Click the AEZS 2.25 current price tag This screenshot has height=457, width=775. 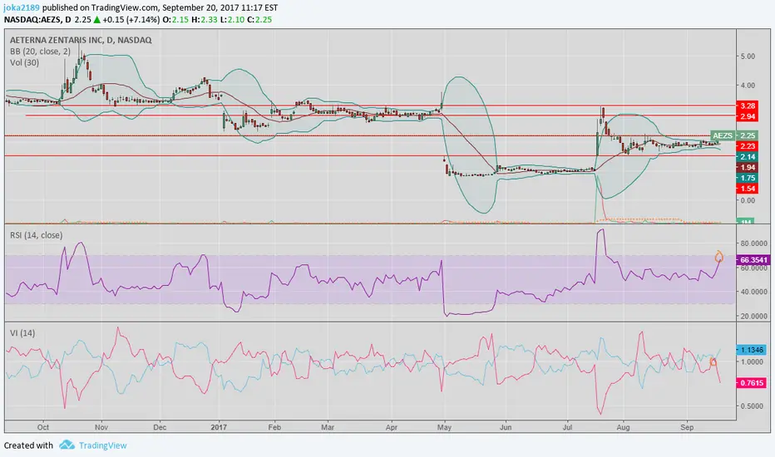click(733, 135)
